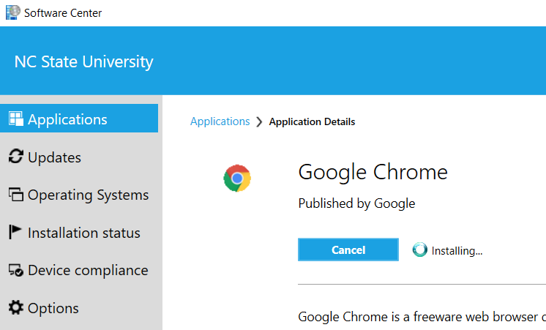Open Device compliance section
Screen dimensions: 546x330
(79, 270)
